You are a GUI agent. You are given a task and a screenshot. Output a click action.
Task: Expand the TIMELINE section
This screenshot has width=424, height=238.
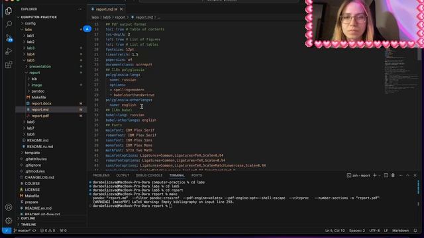pos(28,225)
